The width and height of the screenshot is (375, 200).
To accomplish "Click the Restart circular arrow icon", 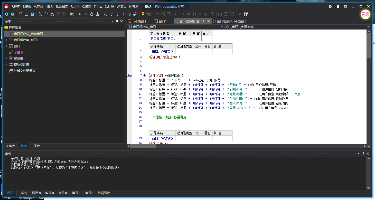I will [x=92, y=14].
